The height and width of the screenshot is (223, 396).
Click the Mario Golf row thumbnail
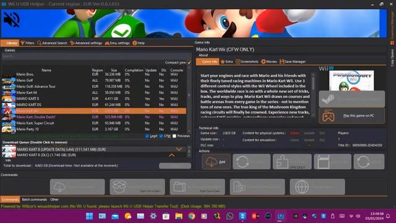[8, 81]
